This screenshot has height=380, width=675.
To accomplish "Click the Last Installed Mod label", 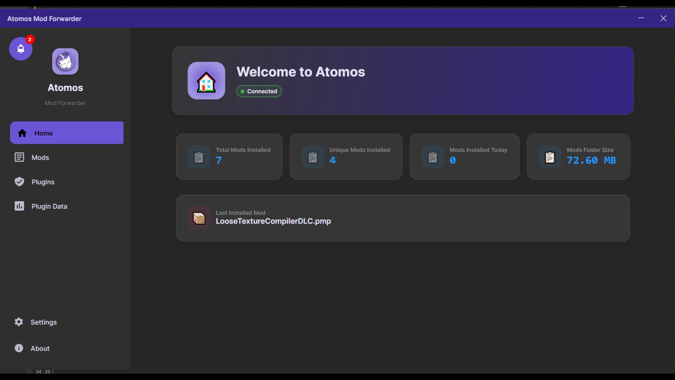I will pos(240,213).
